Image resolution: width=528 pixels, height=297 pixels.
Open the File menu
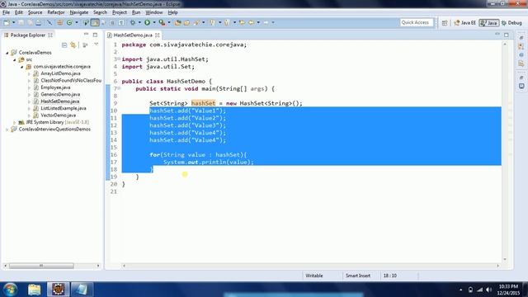[x=6, y=12]
